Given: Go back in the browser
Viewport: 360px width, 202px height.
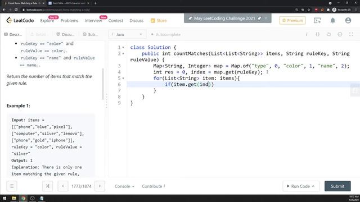Looking at the screenshot, I should [x=4, y=10].
